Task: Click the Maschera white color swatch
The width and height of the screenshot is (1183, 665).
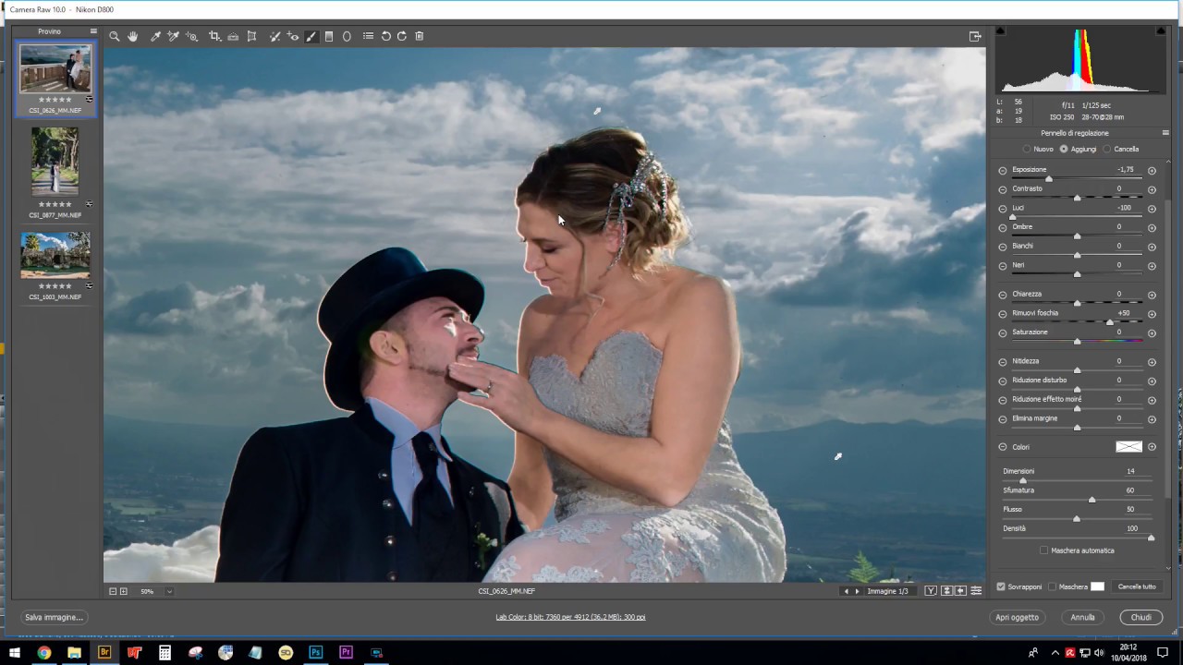Action: (1097, 586)
